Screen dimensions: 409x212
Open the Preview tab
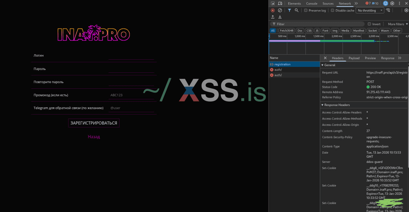370,58
